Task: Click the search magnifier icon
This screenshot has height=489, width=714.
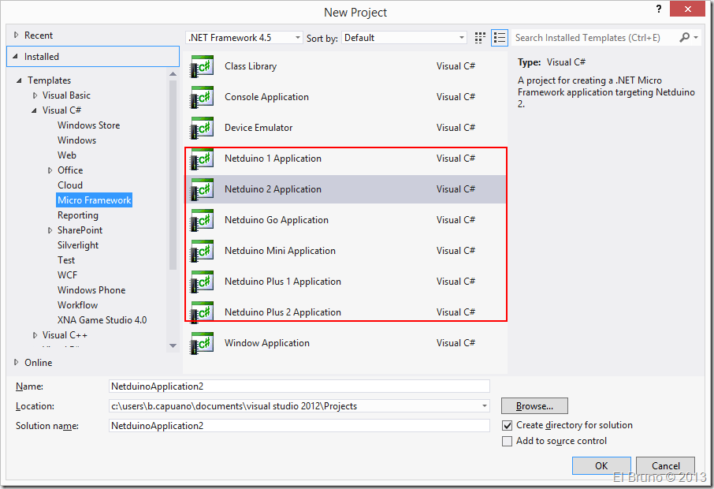Action: click(x=684, y=38)
